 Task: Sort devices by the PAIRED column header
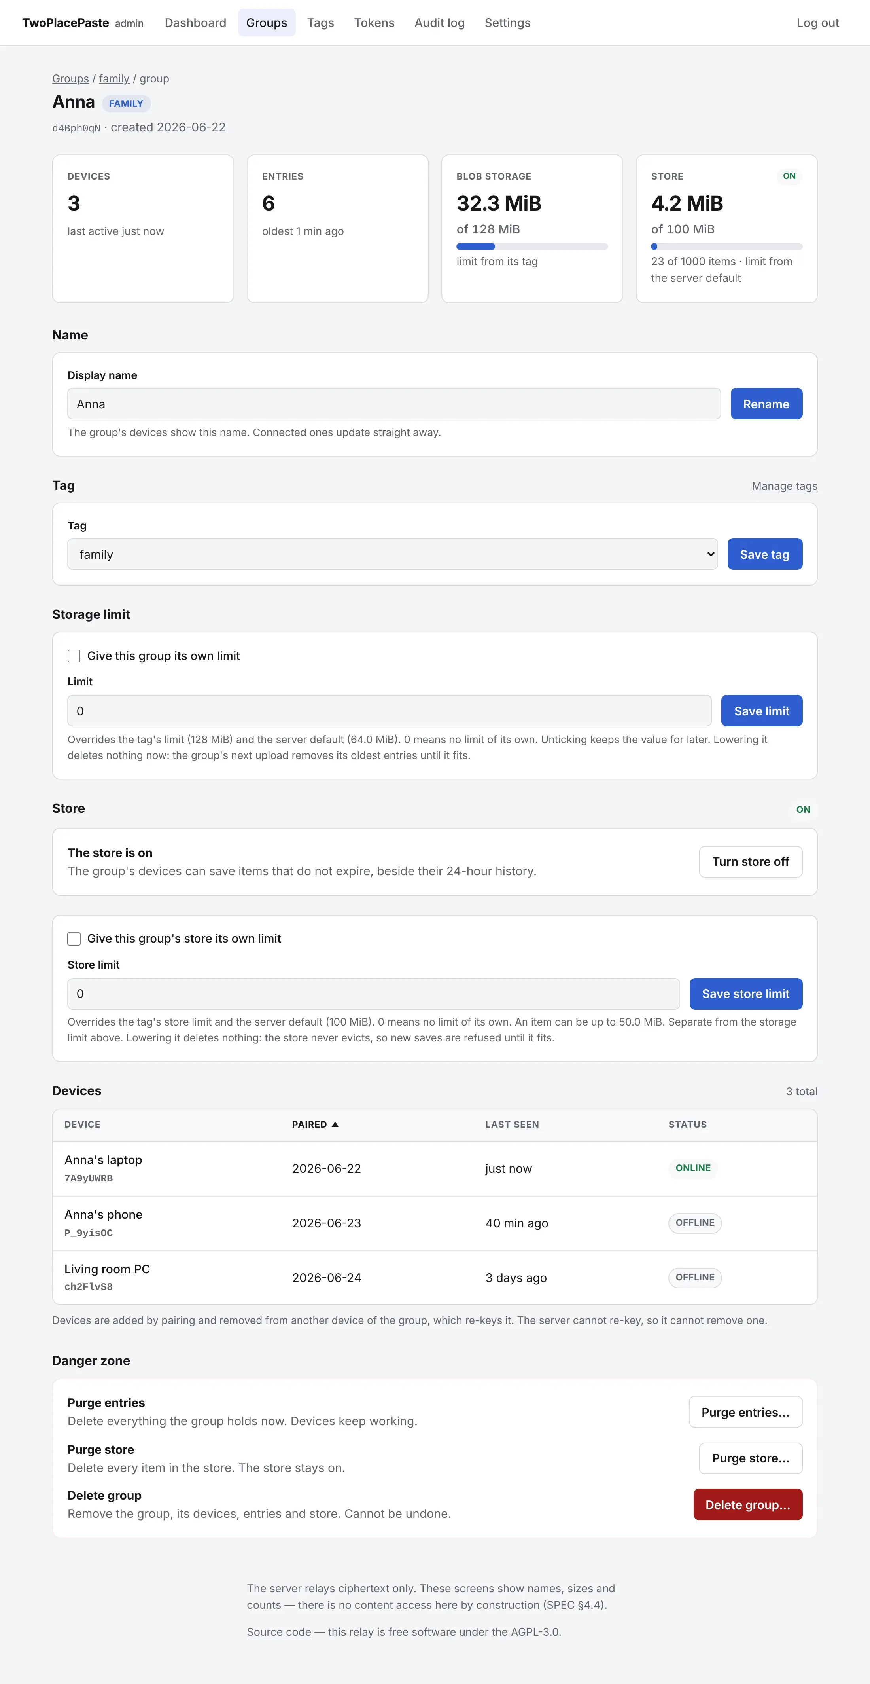pyautogui.click(x=315, y=1125)
